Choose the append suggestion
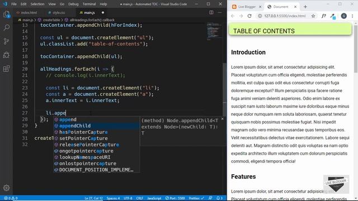This screenshot has height=201, width=358. click(96, 119)
